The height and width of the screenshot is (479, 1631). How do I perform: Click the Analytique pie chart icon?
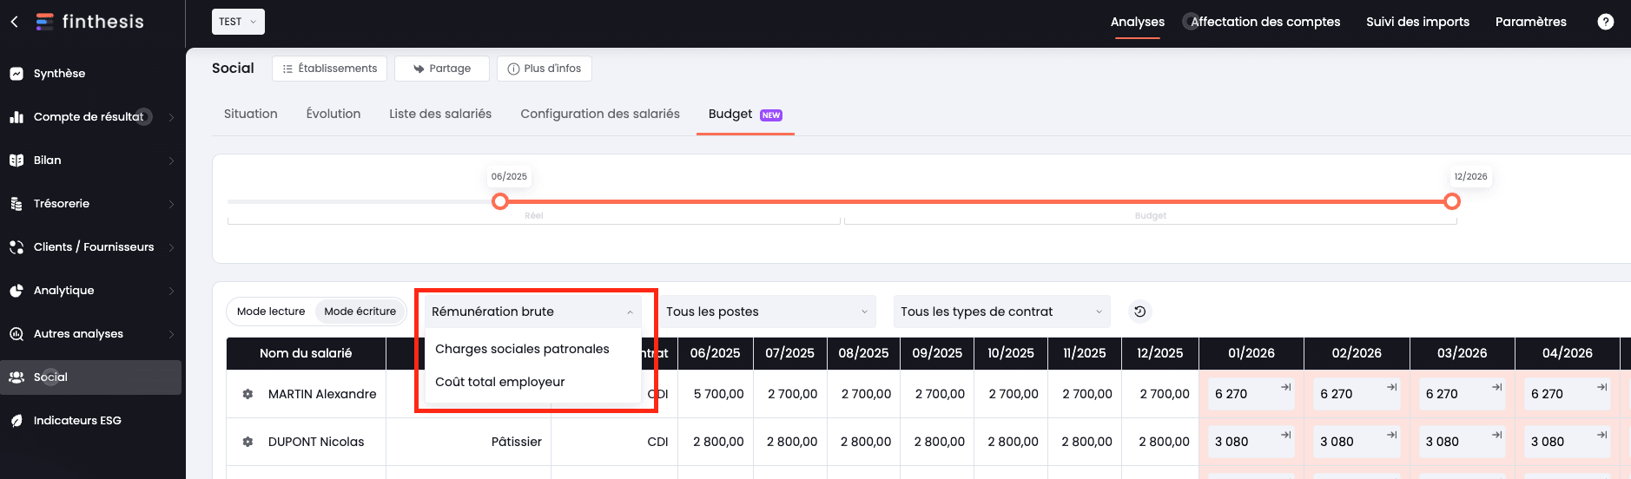[x=17, y=291]
